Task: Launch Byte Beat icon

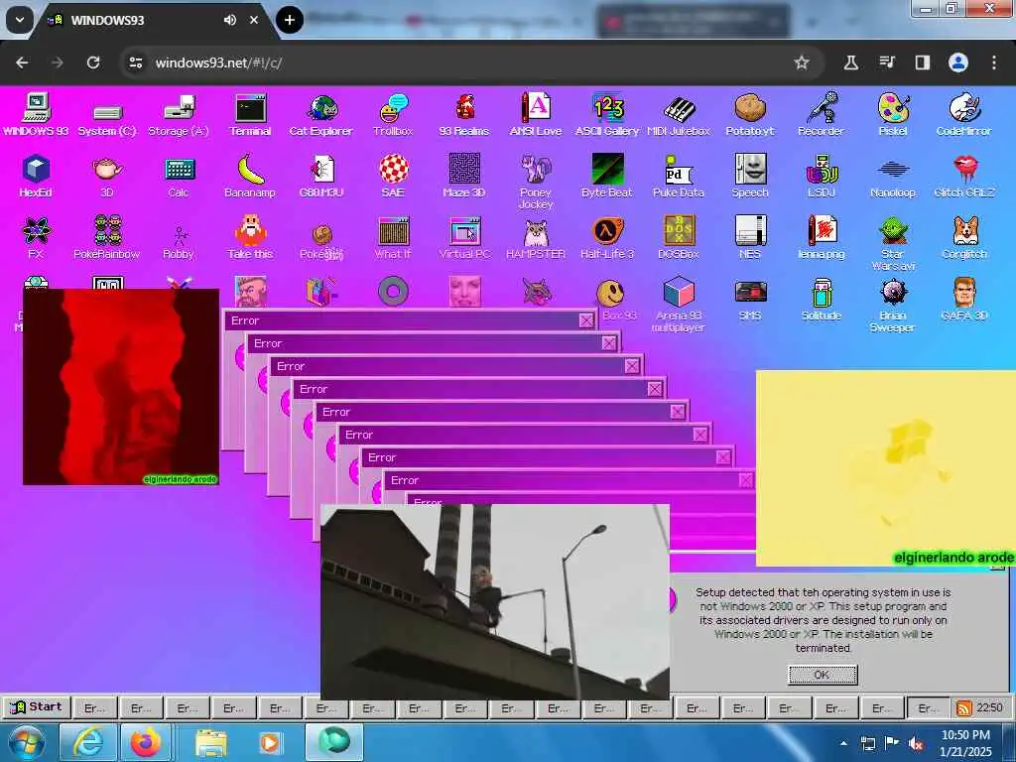Action: click(x=607, y=176)
